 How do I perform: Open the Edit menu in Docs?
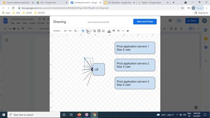click(x=18, y=23)
